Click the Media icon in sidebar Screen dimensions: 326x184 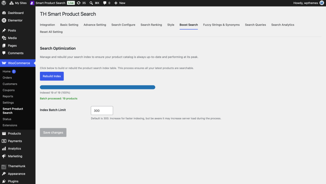pyautogui.click(x=4, y=38)
